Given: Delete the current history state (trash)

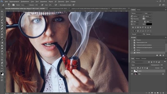Looking at the screenshot, I should click(x=163, y=55).
